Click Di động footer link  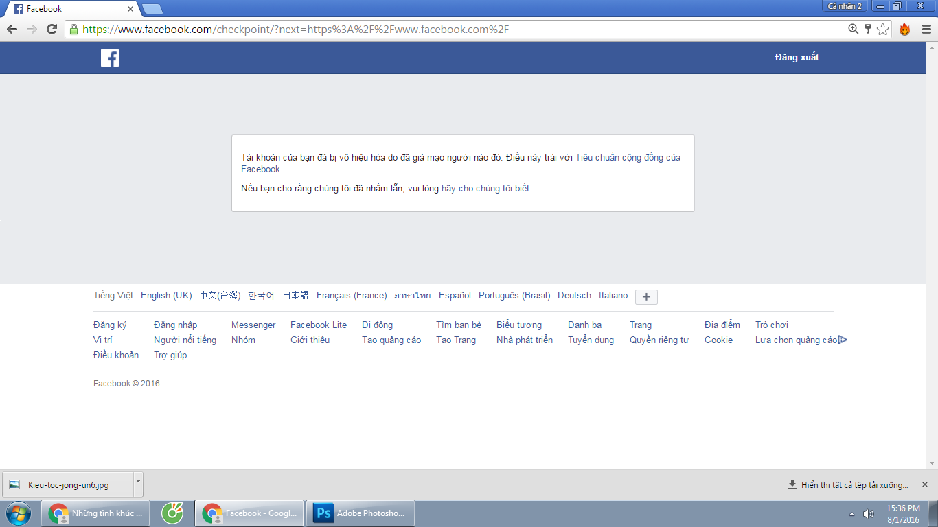click(377, 325)
